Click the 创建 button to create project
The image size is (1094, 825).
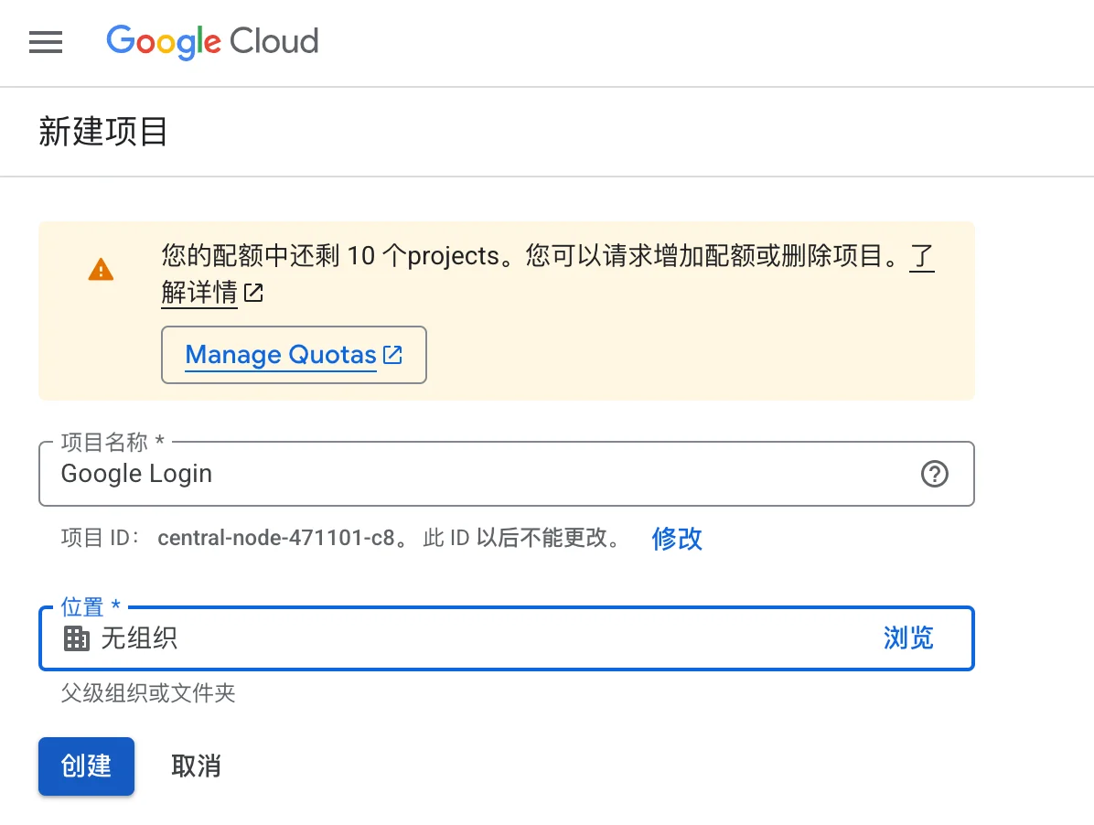click(86, 766)
